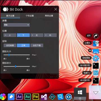Open the blue pencil note app in dock
The image size is (101, 101).
pyautogui.click(x=11, y=97)
